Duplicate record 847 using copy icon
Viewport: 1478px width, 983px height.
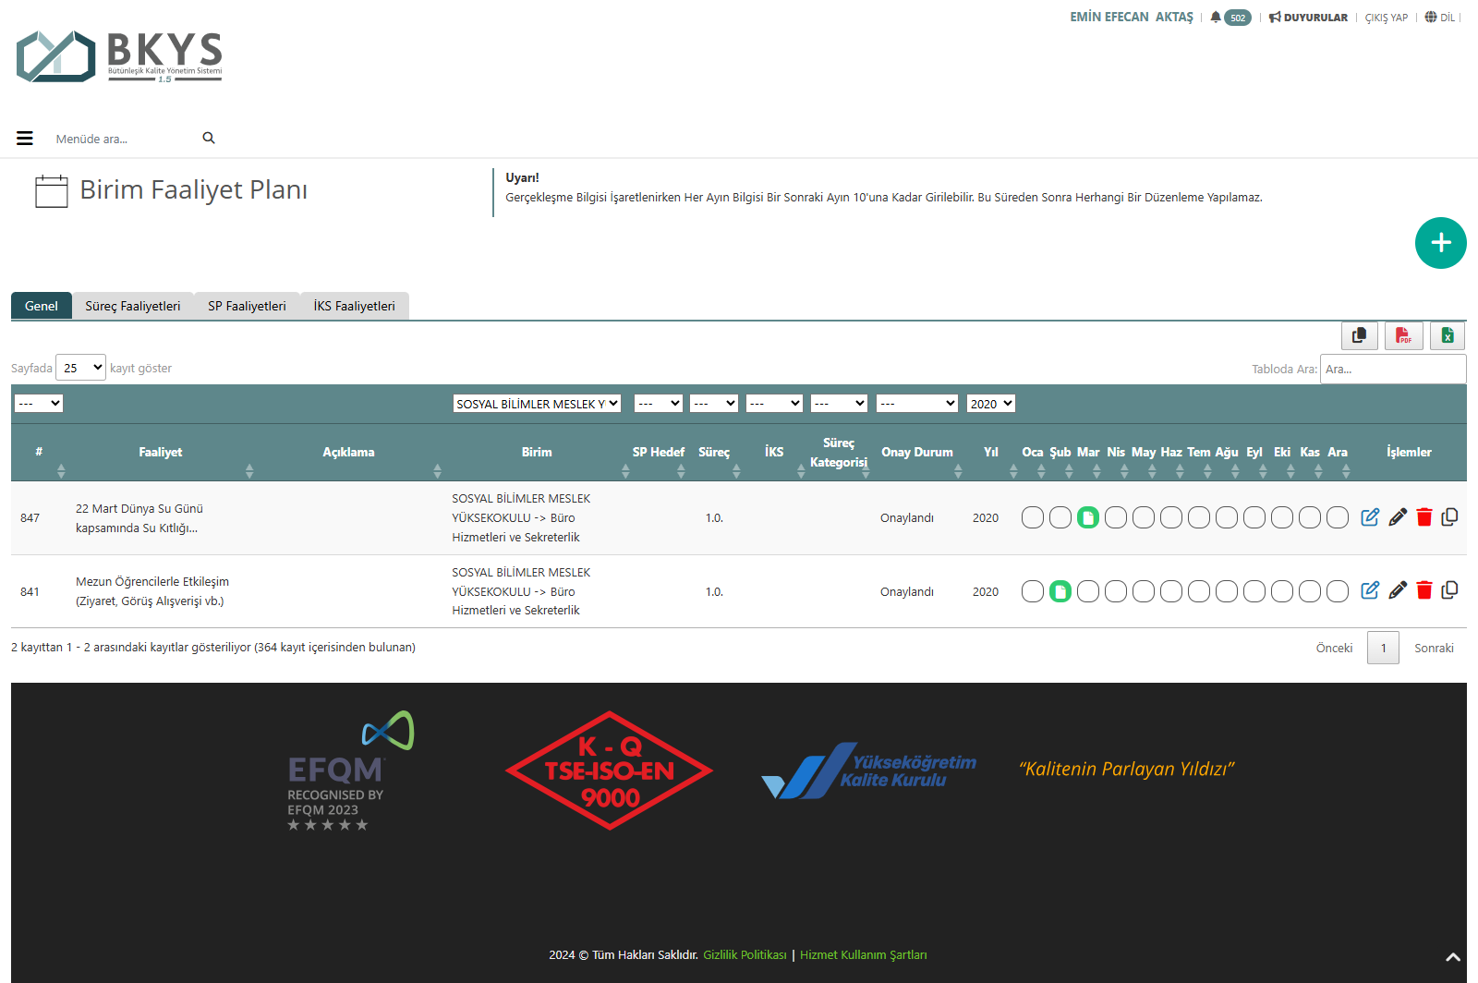1449,517
